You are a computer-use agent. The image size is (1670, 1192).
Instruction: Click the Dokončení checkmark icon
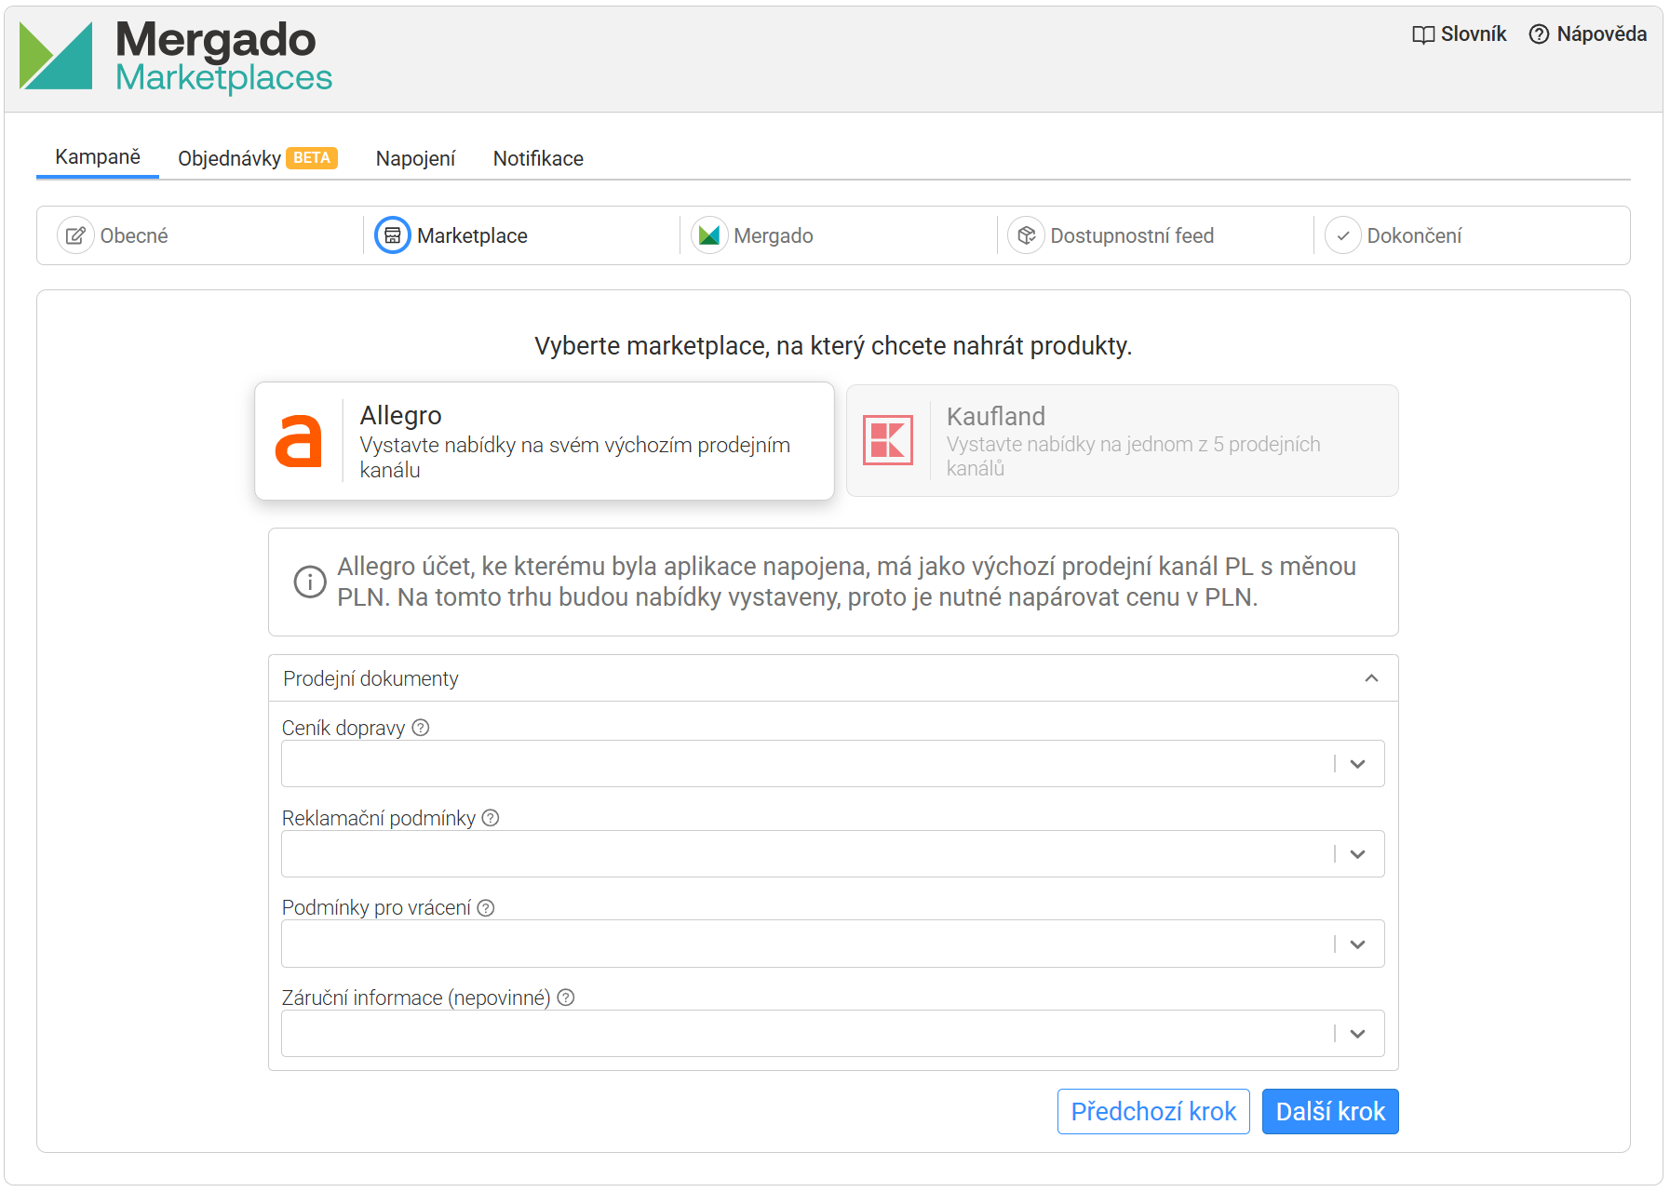pos(1342,235)
